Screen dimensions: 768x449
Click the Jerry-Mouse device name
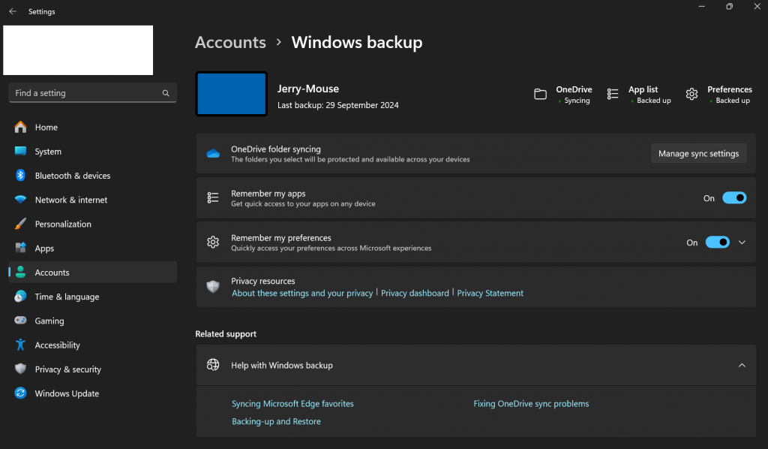[308, 89]
